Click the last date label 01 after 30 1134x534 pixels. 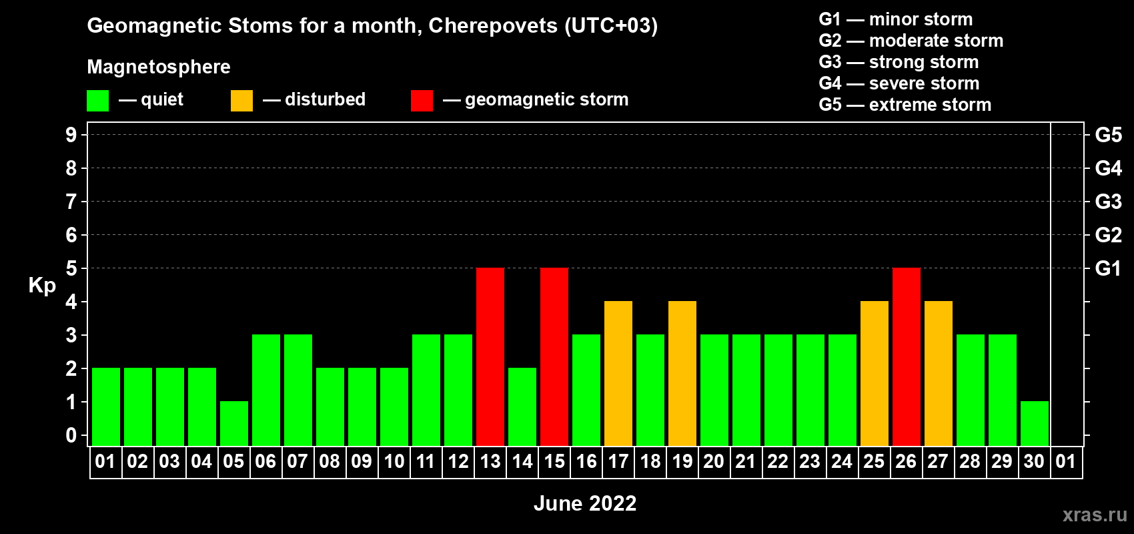coord(1066,461)
